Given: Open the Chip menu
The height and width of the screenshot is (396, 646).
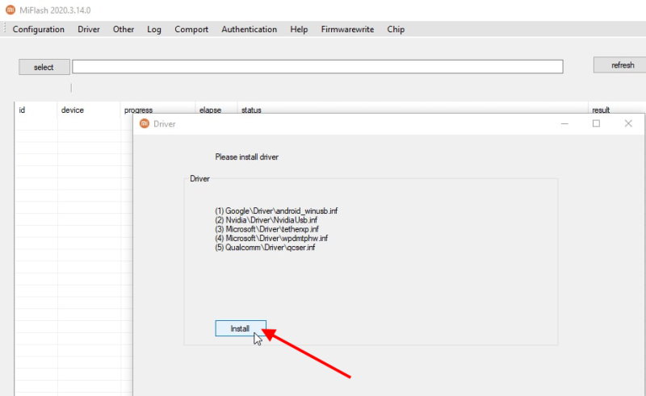Looking at the screenshot, I should coord(396,29).
